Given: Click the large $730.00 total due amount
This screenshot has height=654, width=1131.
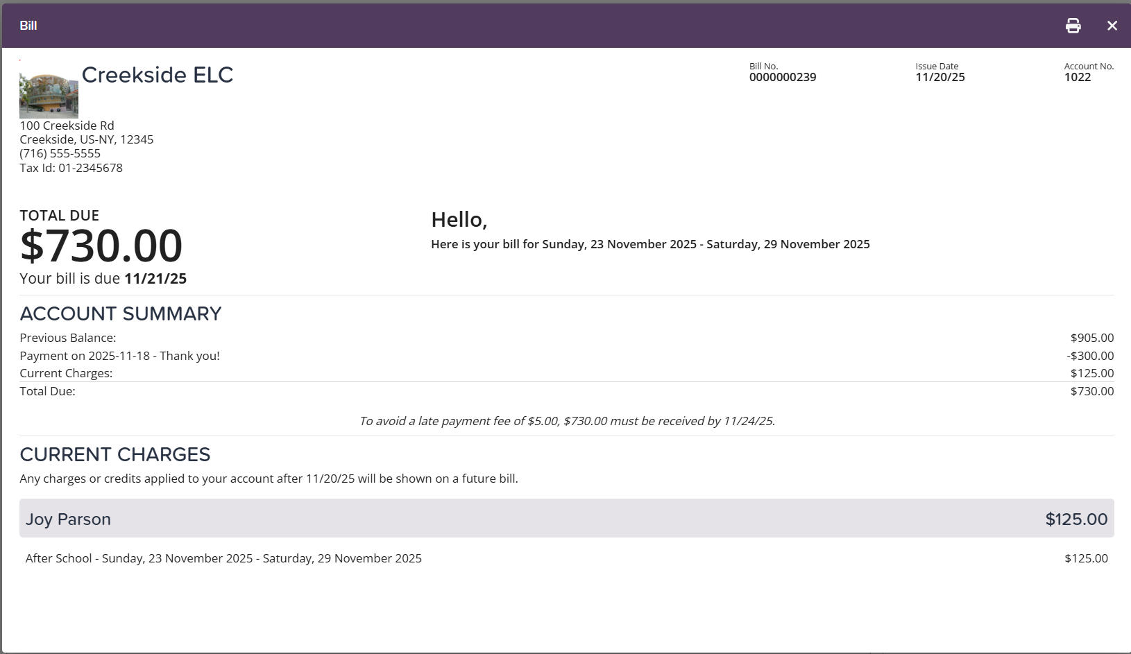Looking at the screenshot, I should (x=101, y=246).
